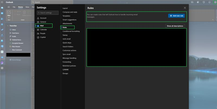Open Forwarding settings
This screenshot has width=217, height=109.
[x=67, y=62]
